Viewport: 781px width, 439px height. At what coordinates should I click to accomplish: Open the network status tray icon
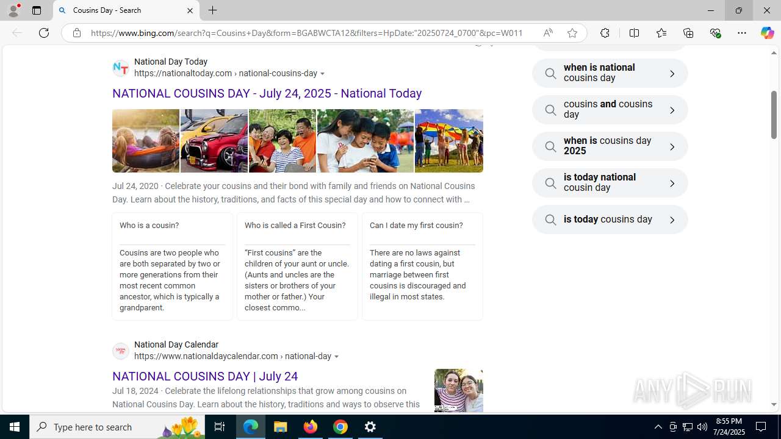688,427
